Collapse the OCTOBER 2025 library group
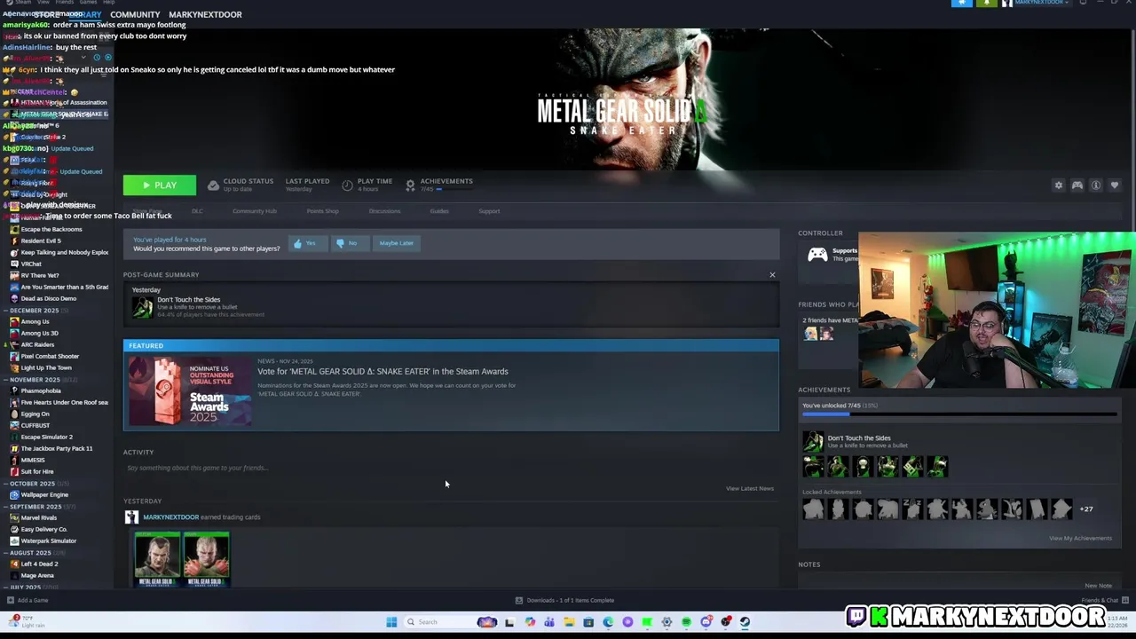This screenshot has width=1136, height=639. pyautogui.click(x=5, y=484)
